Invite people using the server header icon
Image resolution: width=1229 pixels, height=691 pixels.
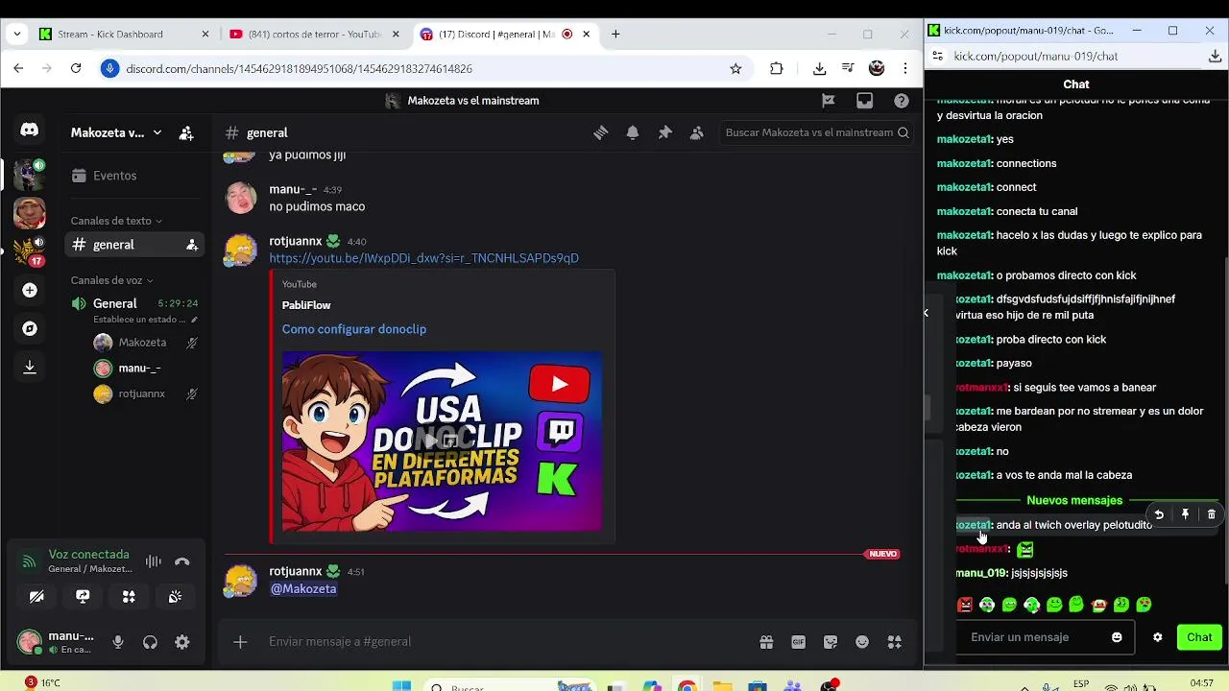[186, 132]
